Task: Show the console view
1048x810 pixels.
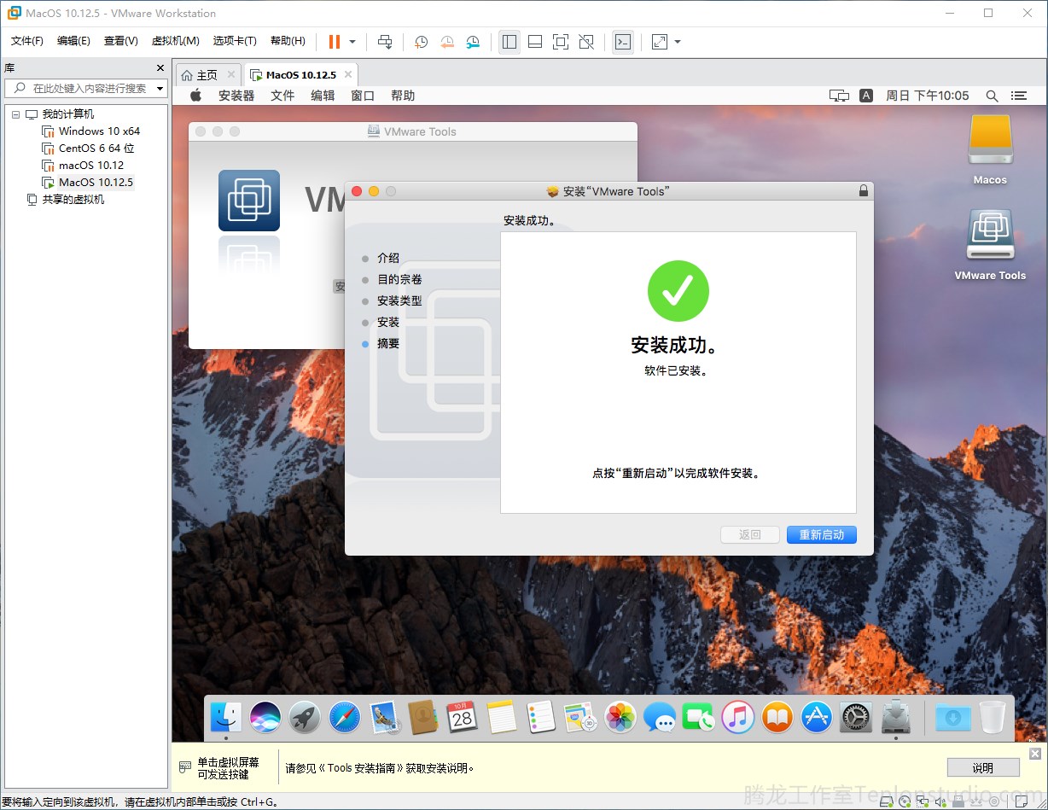Action: 623,42
